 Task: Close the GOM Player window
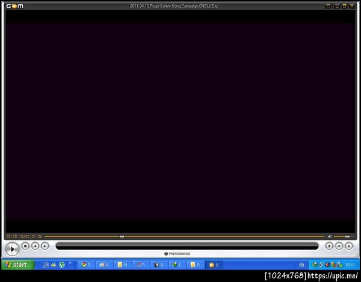352,6
